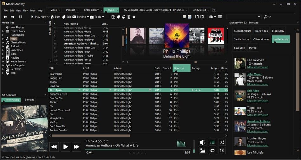The width and height of the screenshot is (301, 160).
Task: Switch to the Podcast tab
Action: [x=70, y=10]
